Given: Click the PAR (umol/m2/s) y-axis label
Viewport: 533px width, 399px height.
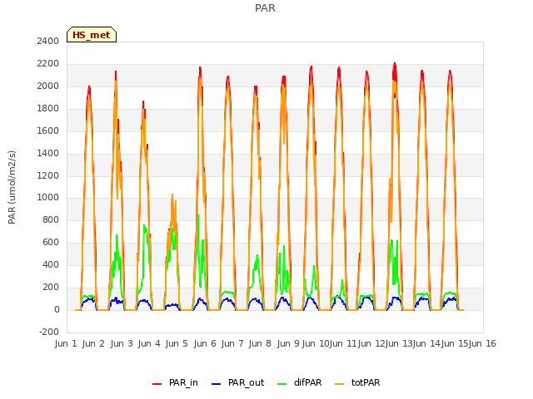Looking at the screenshot, I should click(x=12, y=187).
